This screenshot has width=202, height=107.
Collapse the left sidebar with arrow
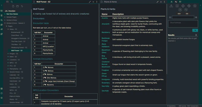coord(1,5)
